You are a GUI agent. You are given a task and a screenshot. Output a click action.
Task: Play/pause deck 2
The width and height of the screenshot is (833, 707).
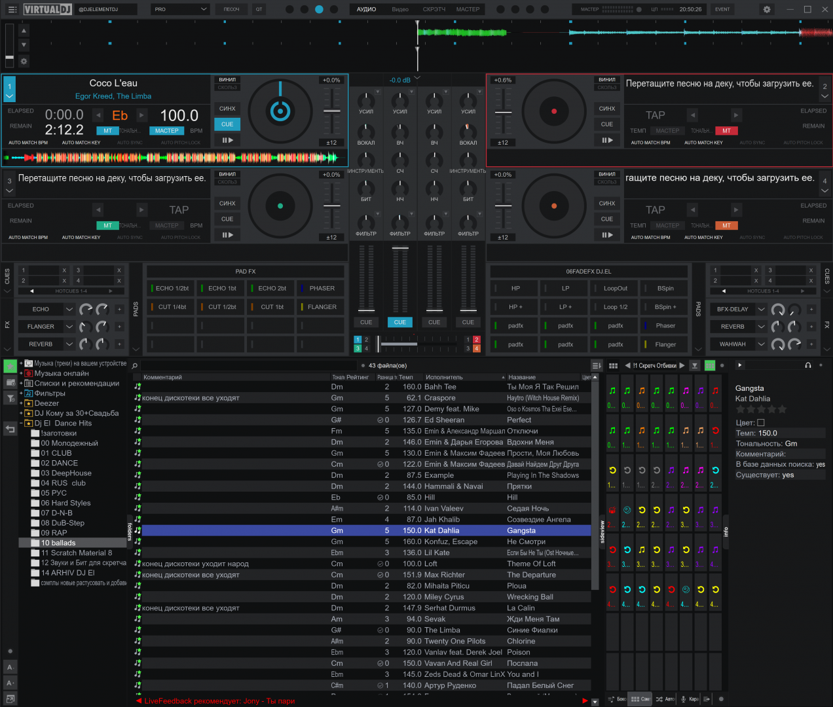[607, 140]
